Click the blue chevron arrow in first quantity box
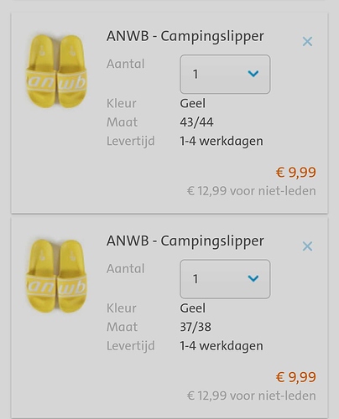This screenshot has width=339, height=419. click(253, 74)
